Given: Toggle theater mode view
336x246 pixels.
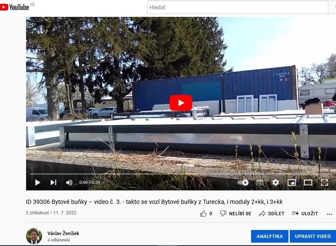Looking at the screenshot, I should (x=308, y=183).
